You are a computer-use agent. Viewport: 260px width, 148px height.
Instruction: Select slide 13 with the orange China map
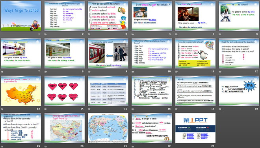pyautogui.click(x=21, y=91)
